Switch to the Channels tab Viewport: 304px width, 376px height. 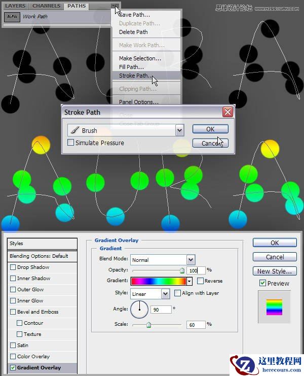coord(46,6)
